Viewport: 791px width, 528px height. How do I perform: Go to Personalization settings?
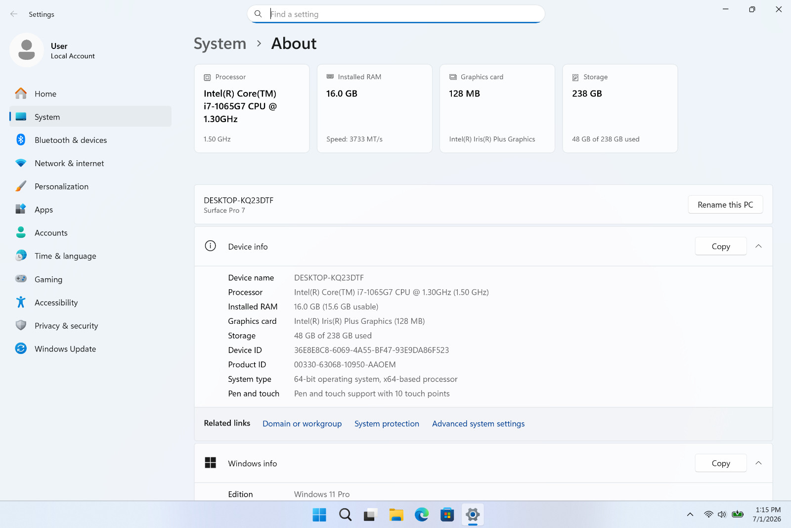tap(90, 186)
